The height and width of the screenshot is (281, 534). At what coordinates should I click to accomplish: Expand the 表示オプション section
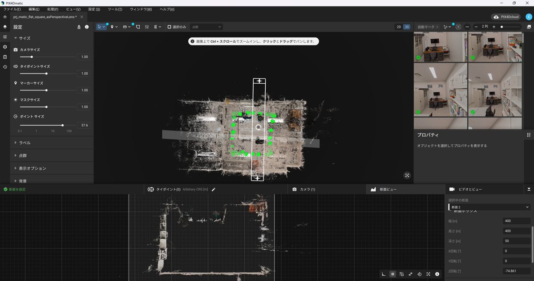click(x=32, y=168)
